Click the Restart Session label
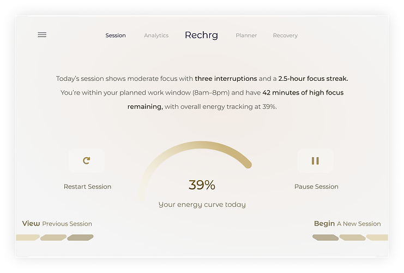 point(87,187)
